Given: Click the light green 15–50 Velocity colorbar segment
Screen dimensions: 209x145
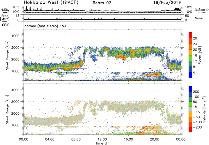Looking at the screenshot, I should [190, 104].
